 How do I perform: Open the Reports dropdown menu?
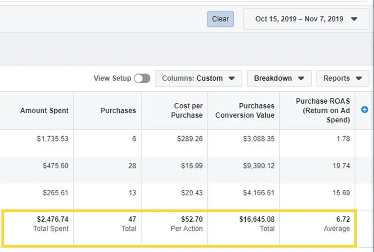[x=342, y=78]
